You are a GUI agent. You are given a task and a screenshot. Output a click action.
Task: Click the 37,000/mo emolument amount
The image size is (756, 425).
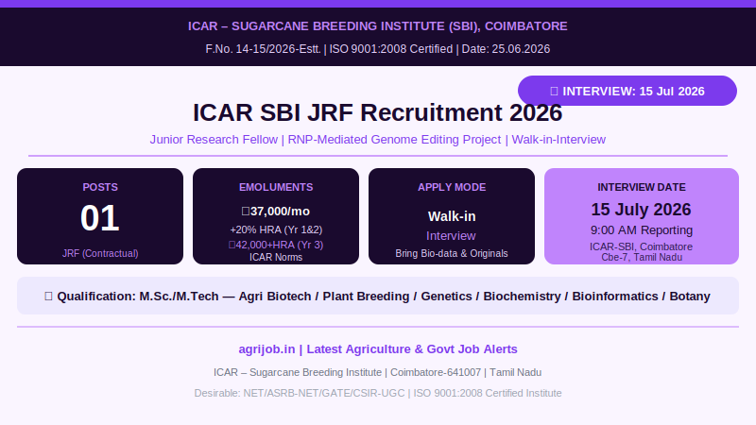coord(276,212)
